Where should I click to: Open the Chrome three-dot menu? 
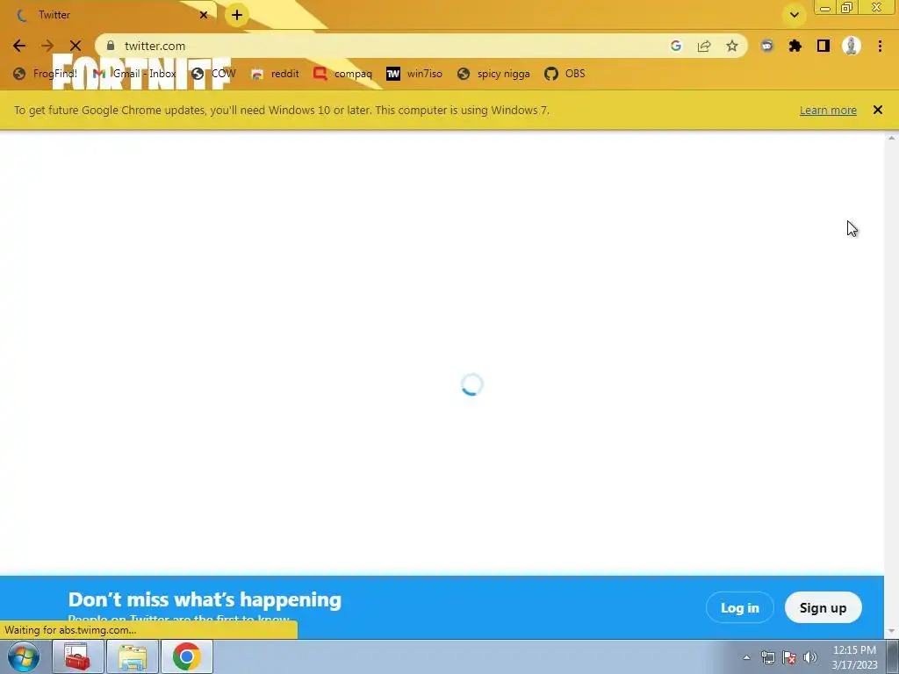point(880,46)
